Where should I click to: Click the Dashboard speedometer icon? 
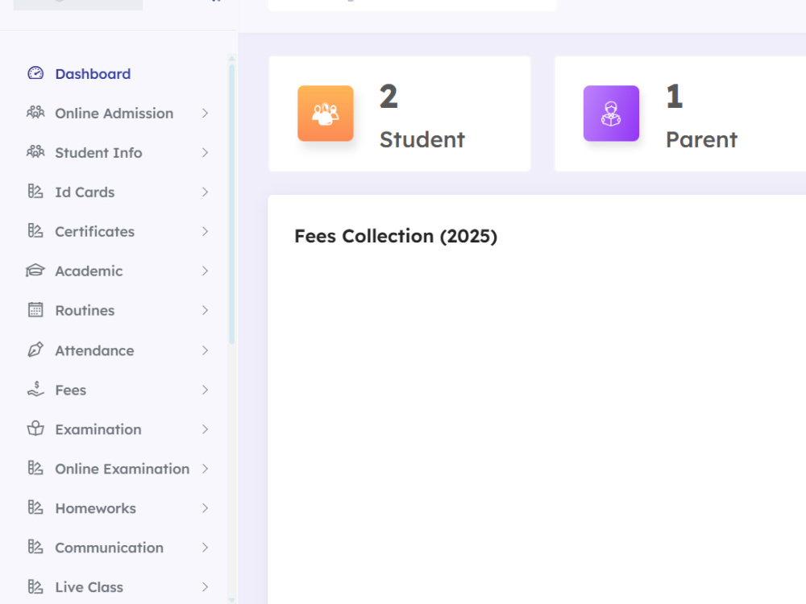35,73
